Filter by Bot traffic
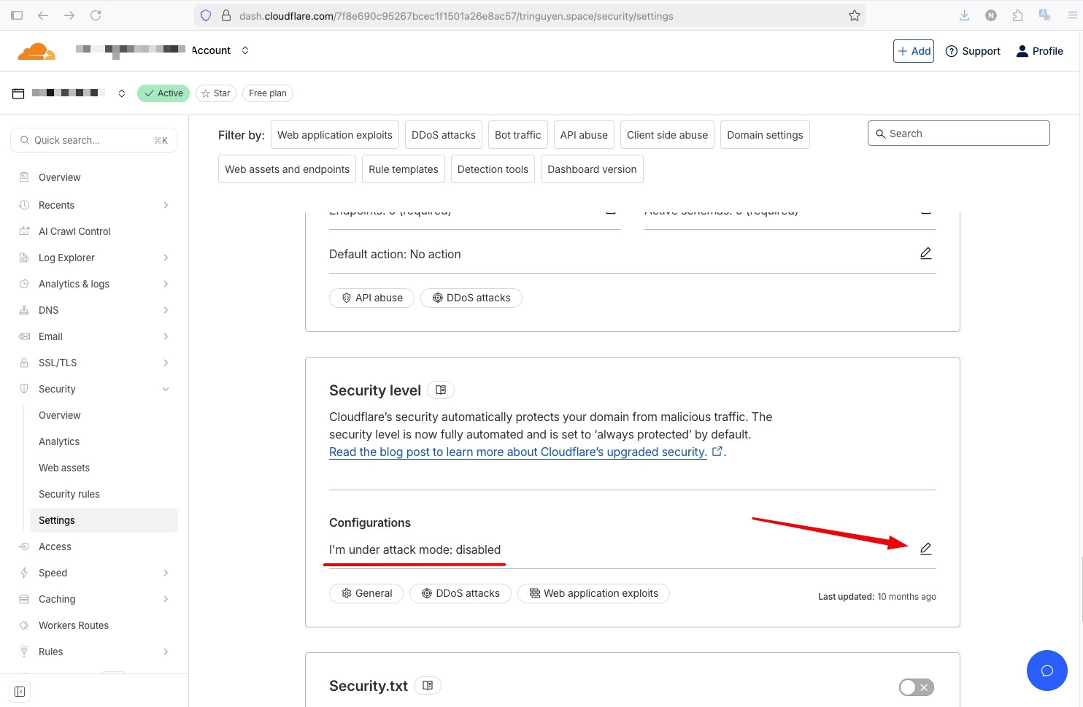1083x707 pixels. coord(517,134)
